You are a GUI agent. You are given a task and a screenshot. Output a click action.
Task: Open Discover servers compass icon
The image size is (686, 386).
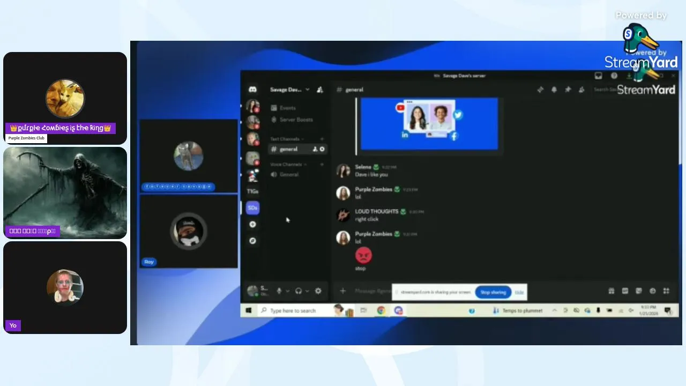click(x=252, y=241)
